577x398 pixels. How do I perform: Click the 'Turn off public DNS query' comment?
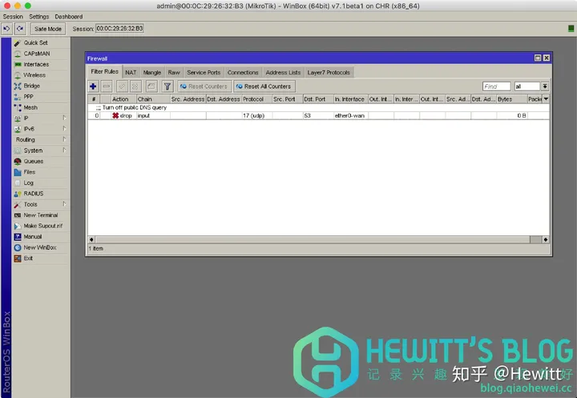(x=135, y=108)
